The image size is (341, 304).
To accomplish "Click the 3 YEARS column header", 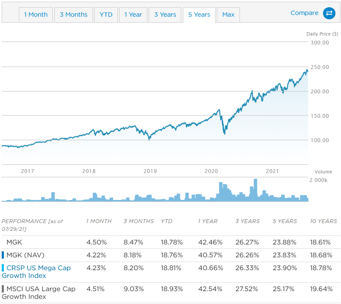I will point(248,221).
